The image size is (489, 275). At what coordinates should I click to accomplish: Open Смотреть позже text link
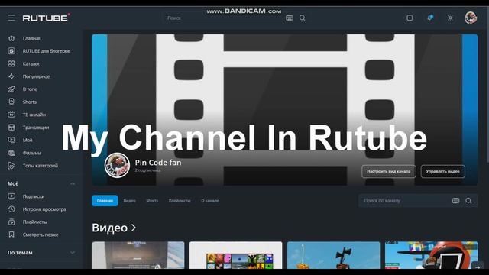click(x=40, y=235)
